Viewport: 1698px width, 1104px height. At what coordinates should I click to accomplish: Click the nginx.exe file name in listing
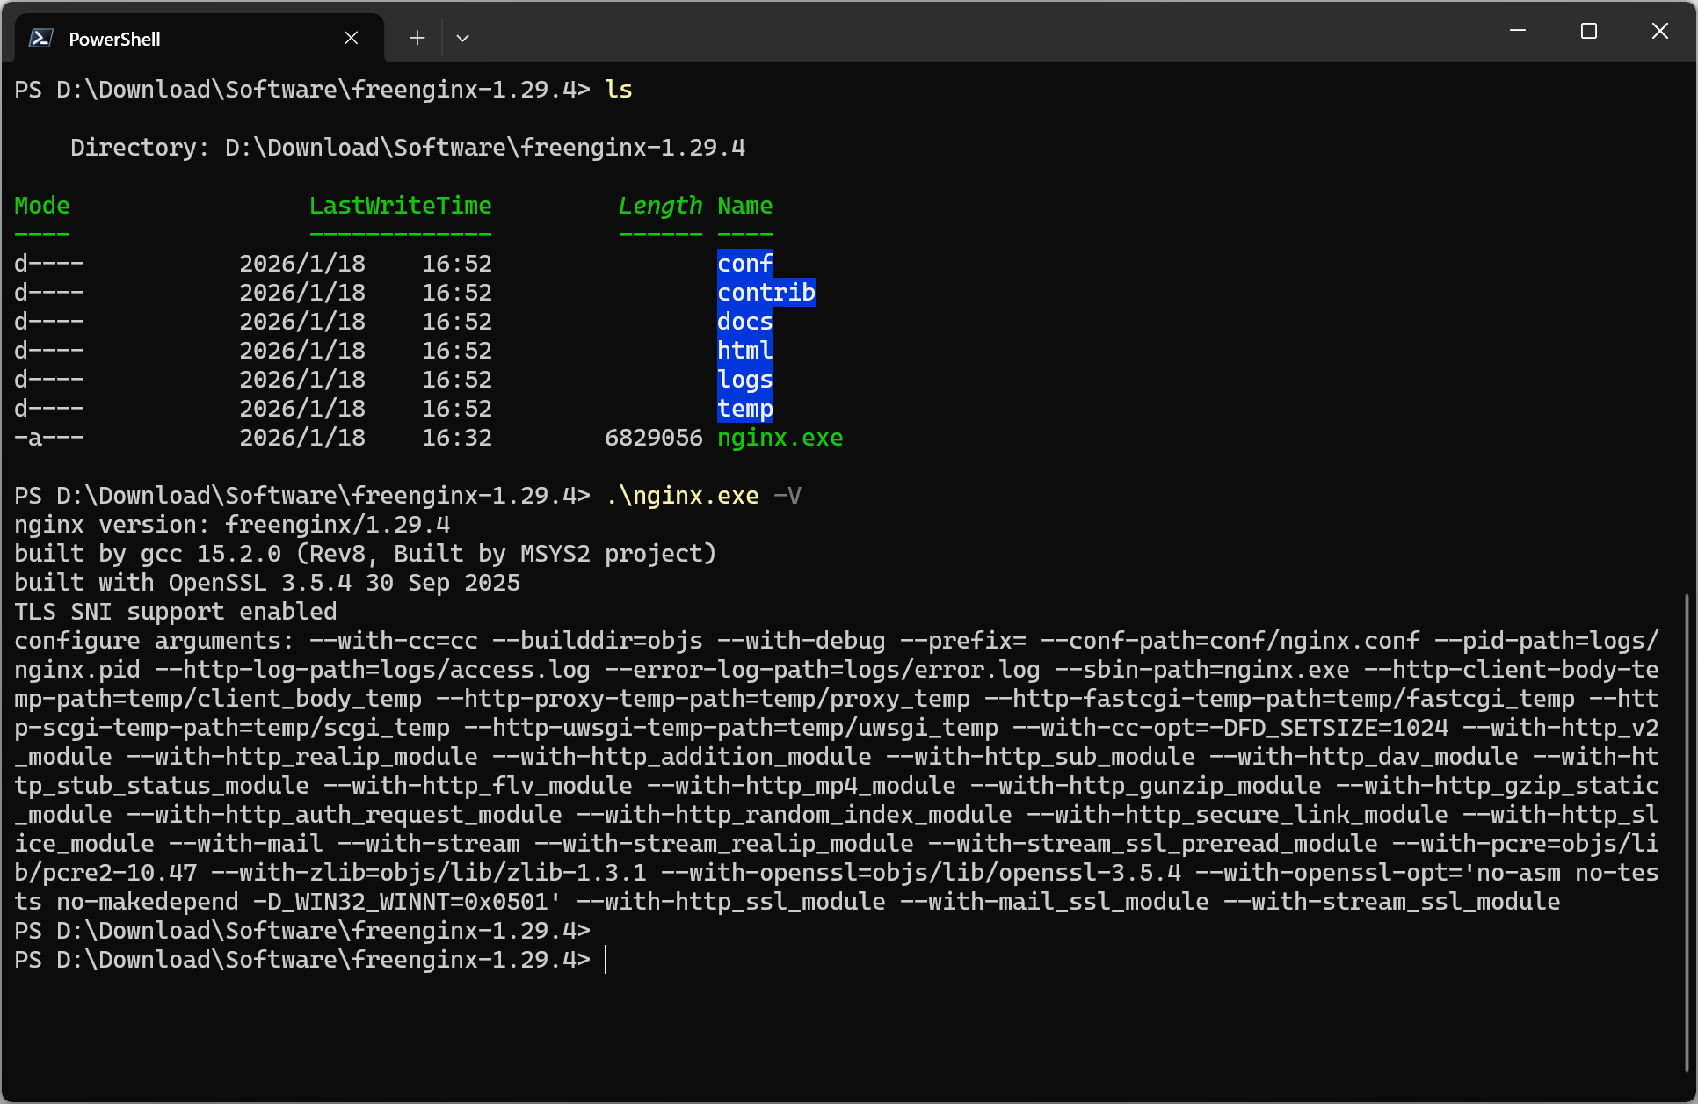click(780, 438)
